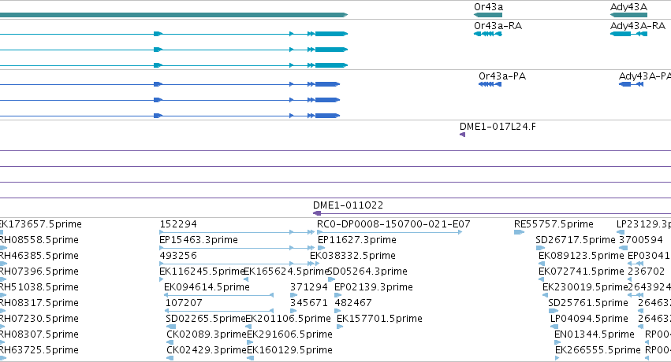Click EST SD02265.5prime
This screenshot has width=671, height=362.
coord(206,319)
